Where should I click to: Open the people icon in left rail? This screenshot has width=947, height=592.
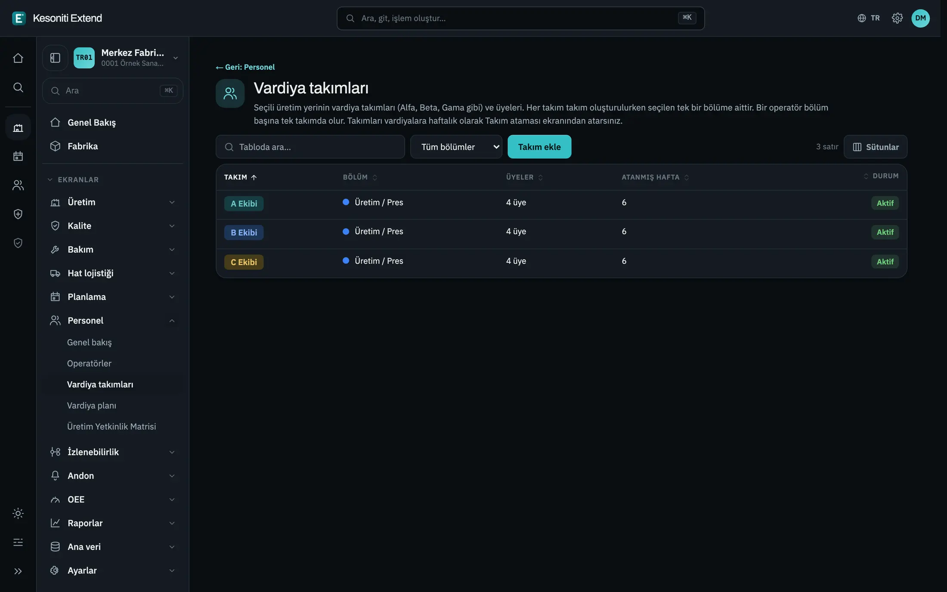18,185
